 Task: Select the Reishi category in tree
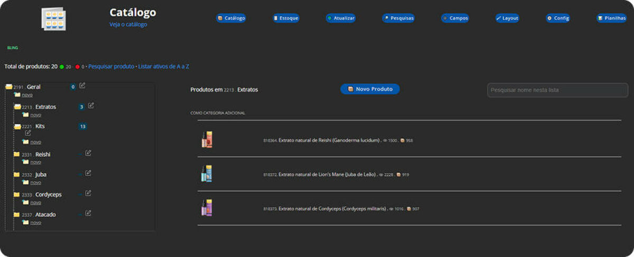43,155
